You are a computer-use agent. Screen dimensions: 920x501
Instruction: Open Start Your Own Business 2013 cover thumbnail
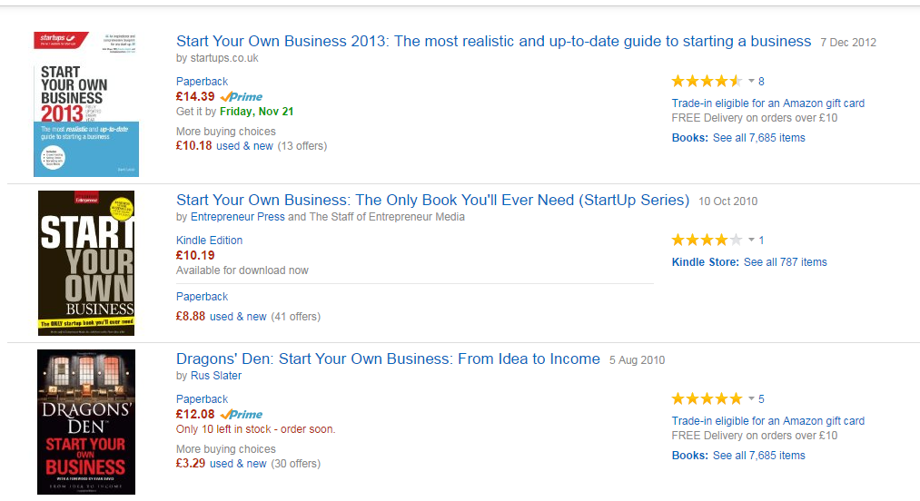coord(86,103)
